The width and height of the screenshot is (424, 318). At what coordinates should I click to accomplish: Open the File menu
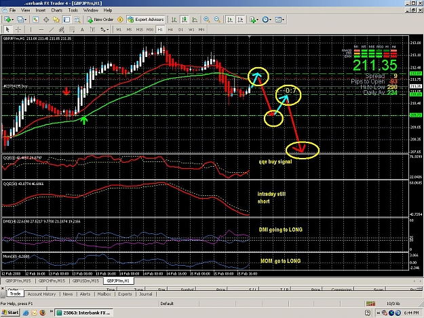pyautogui.click(x=12, y=10)
